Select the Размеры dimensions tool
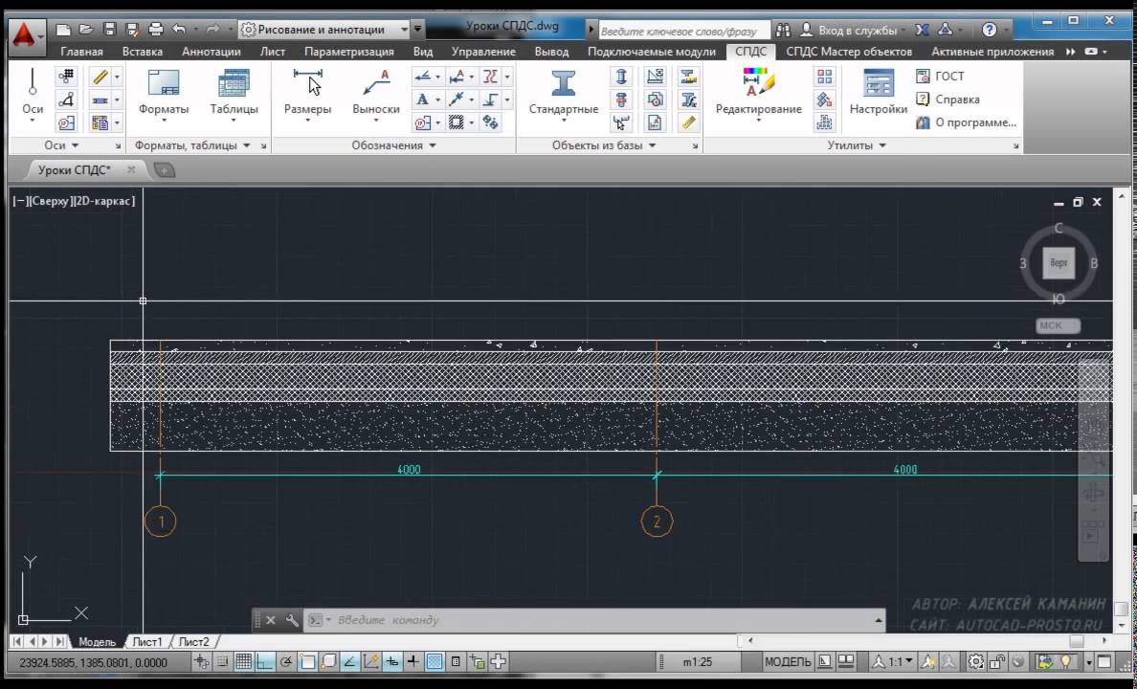This screenshot has height=689, width=1137. tap(307, 93)
